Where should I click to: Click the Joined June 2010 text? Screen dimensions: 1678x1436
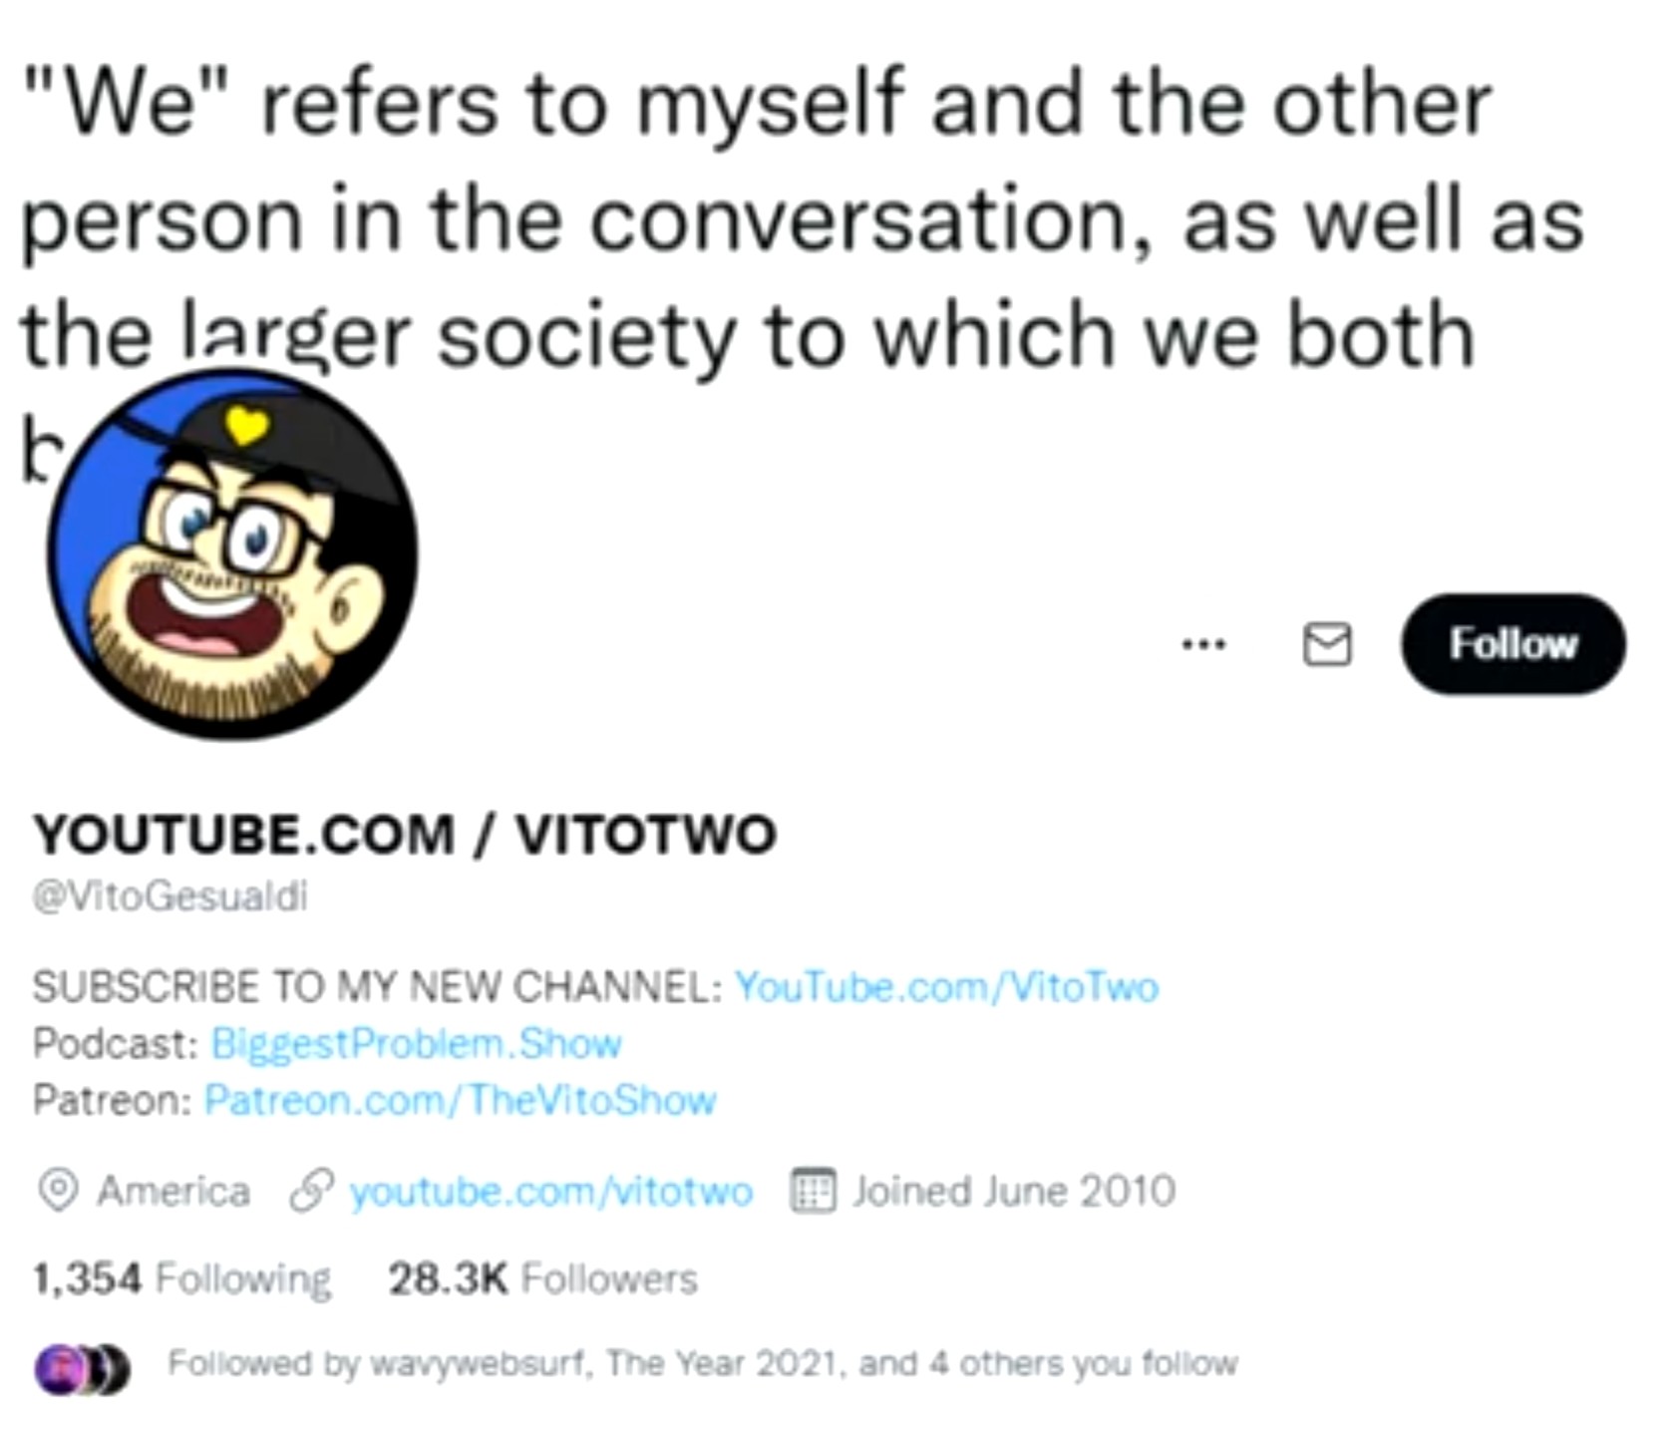pos(1014,1192)
